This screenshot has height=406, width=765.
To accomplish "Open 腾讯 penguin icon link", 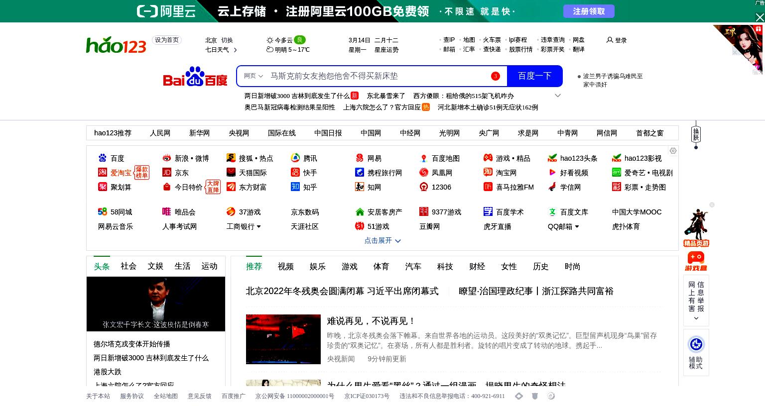I will (295, 158).
